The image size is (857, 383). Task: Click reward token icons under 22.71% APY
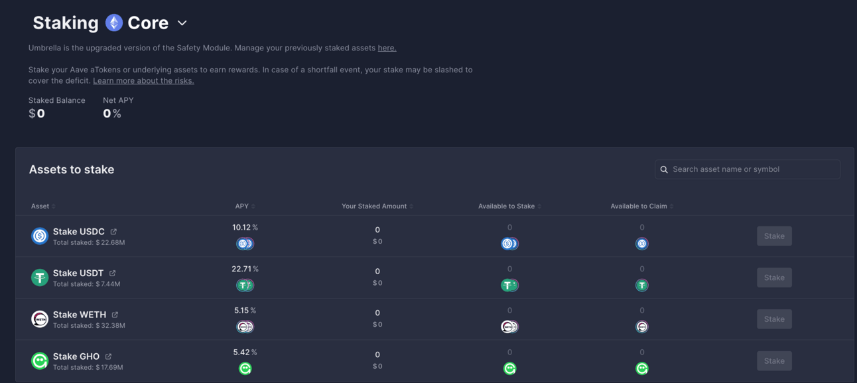click(245, 285)
